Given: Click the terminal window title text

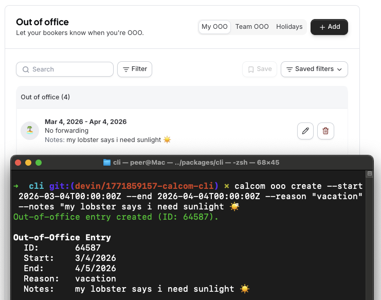Looking at the screenshot, I should 196,163.
